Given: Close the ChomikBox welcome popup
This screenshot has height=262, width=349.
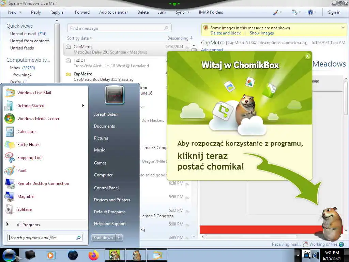Looking at the screenshot, I should [x=307, y=56].
